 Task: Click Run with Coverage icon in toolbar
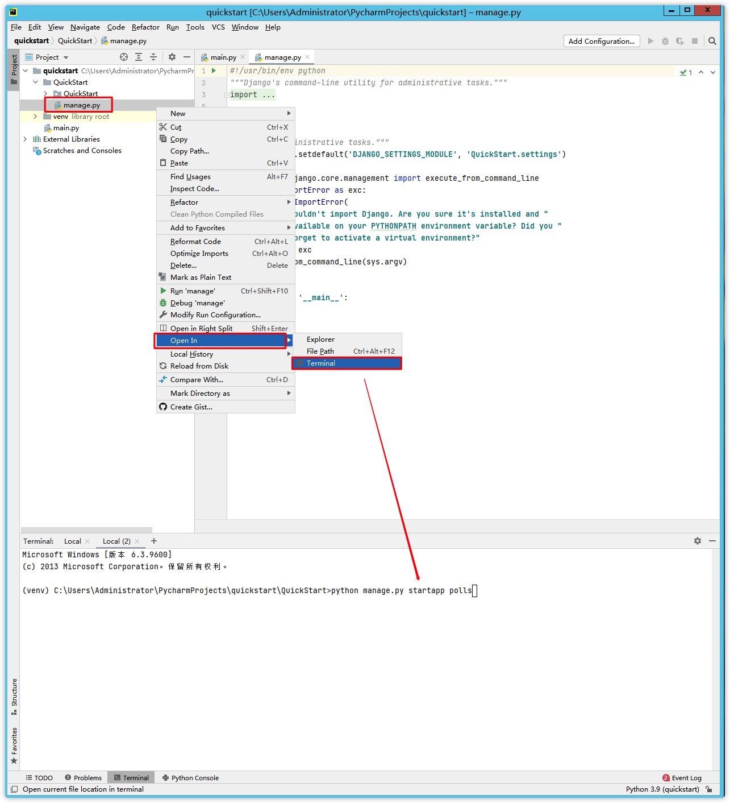point(680,41)
